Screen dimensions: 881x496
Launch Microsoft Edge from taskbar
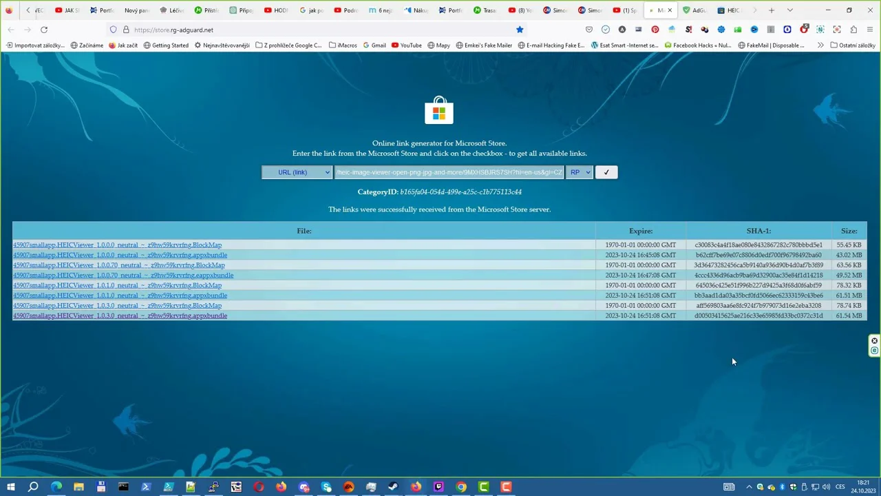click(x=56, y=487)
